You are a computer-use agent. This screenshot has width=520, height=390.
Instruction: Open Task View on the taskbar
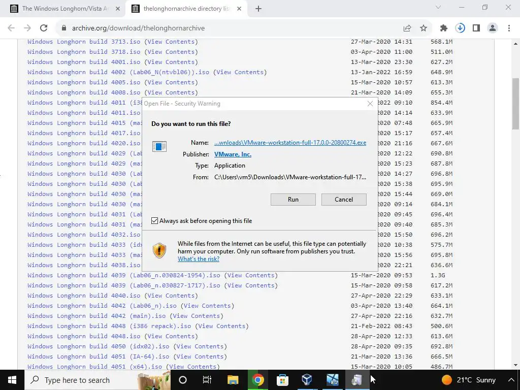[x=207, y=380]
